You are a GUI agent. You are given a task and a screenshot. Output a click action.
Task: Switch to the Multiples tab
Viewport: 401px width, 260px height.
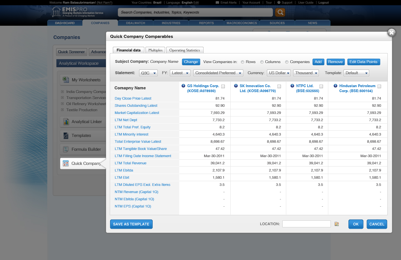point(155,50)
